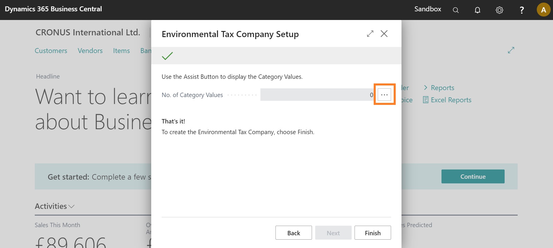Open the search magnifier icon
Viewport: 553px width, 248px height.
coord(456,10)
